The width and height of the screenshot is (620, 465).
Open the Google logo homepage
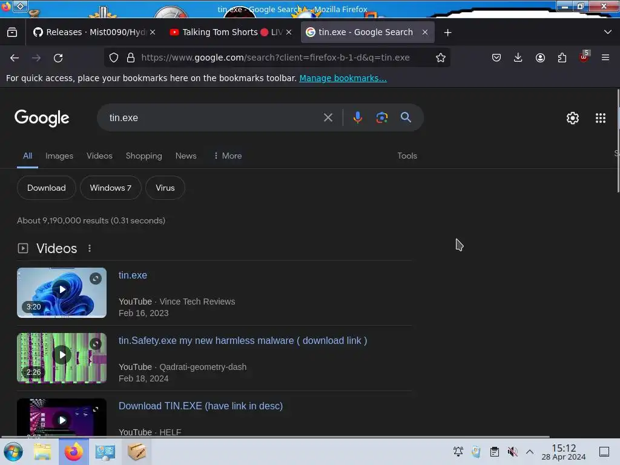42,118
